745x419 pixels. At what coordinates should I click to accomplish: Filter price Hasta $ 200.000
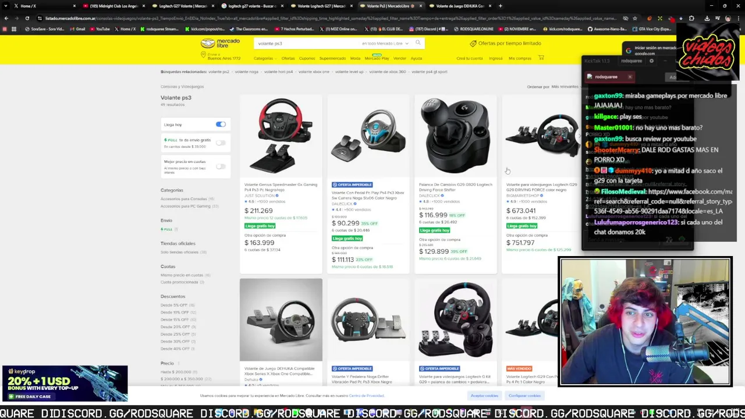click(x=176, y=372)
